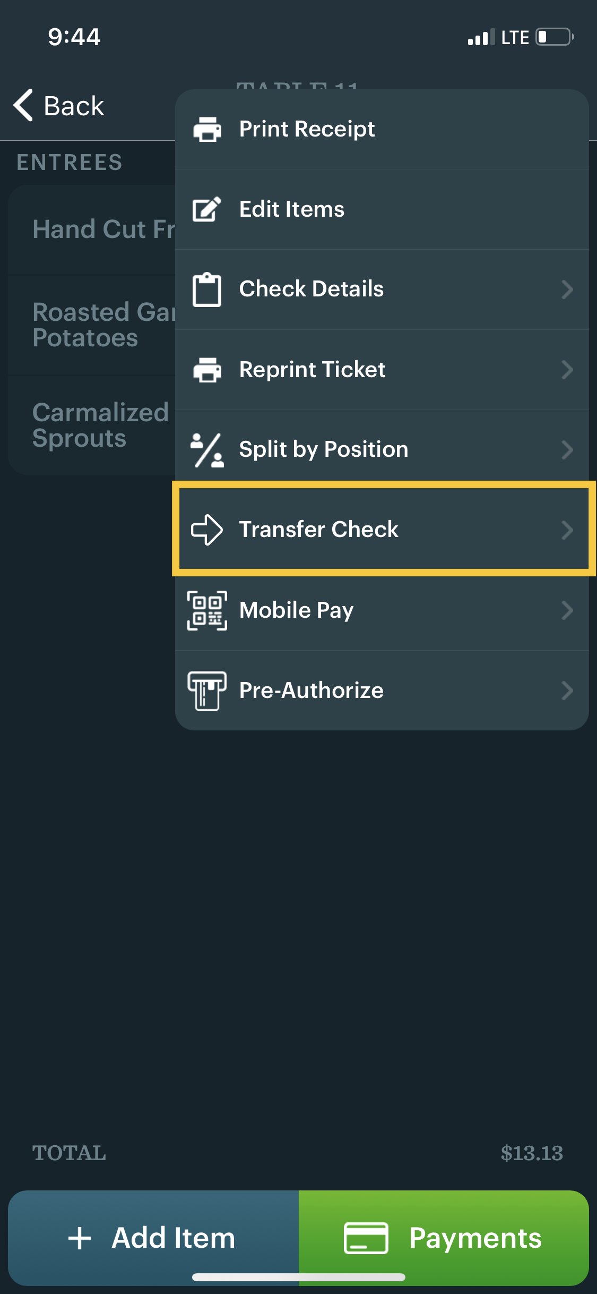Expand Check Details via its chevron

(x=568, y=289)
